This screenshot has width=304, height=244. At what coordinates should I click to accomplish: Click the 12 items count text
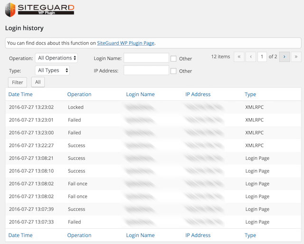pos(220,57)
